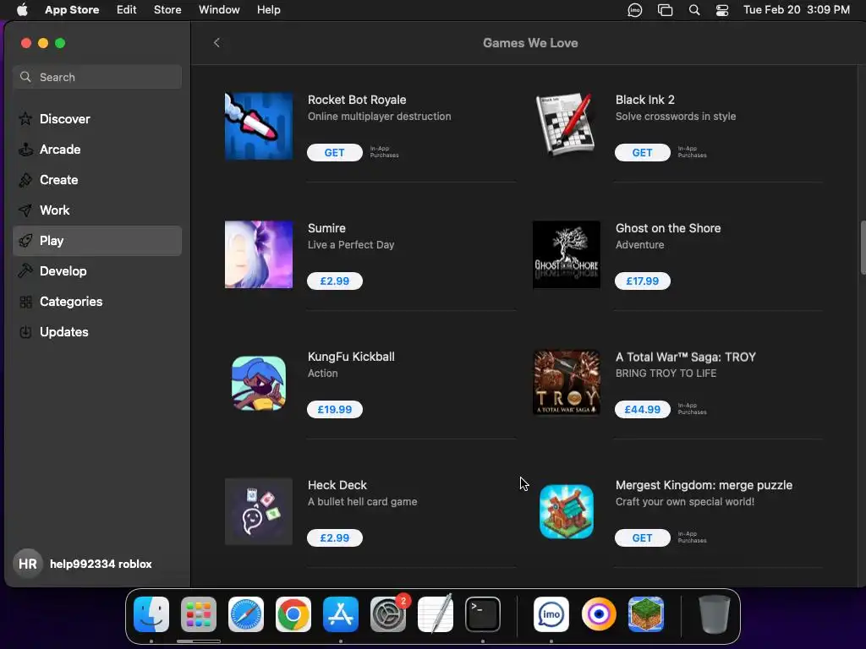Open the Store menu
The image size is (866, 649).
(x=167, y=10)
